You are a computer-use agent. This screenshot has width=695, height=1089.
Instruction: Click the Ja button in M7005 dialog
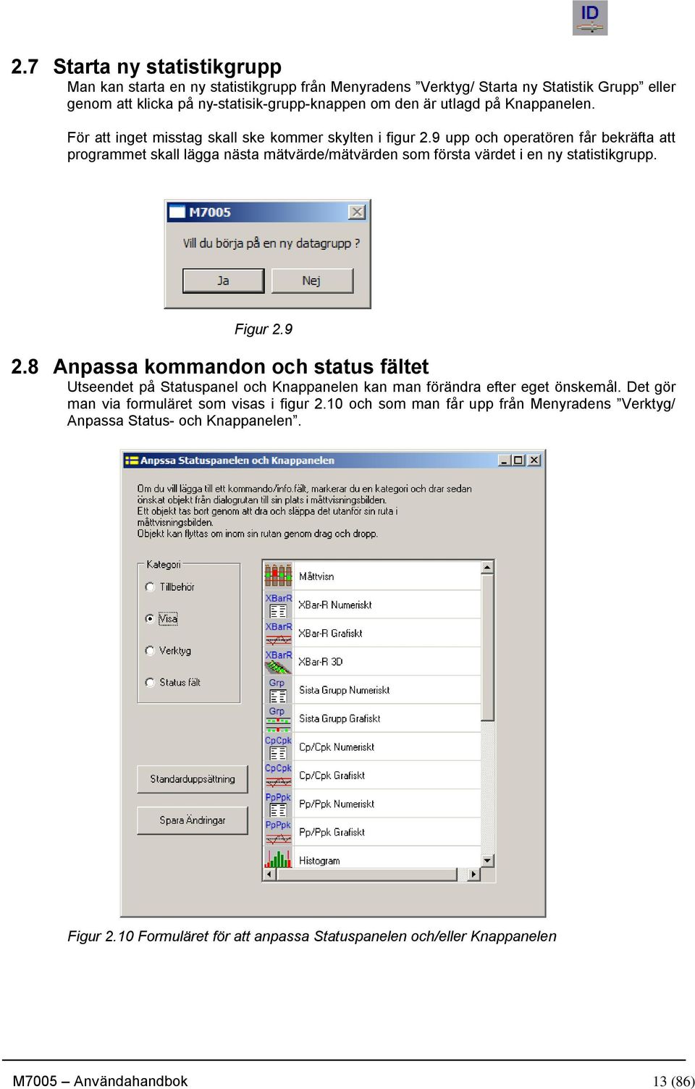pyautogui.click(x=223, y=281)
